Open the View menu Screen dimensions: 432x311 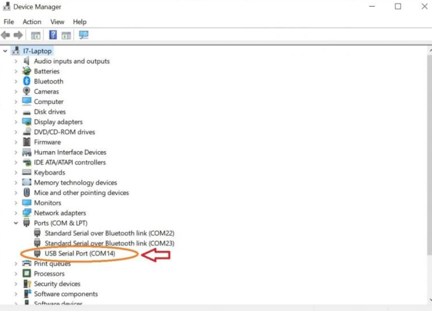point(57,22)
